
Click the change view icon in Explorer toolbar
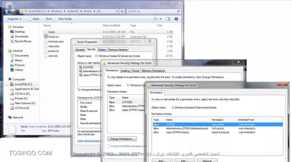pyautogui.click(x=155, y=19)
